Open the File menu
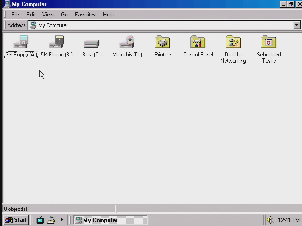 [x=15, y=15]
